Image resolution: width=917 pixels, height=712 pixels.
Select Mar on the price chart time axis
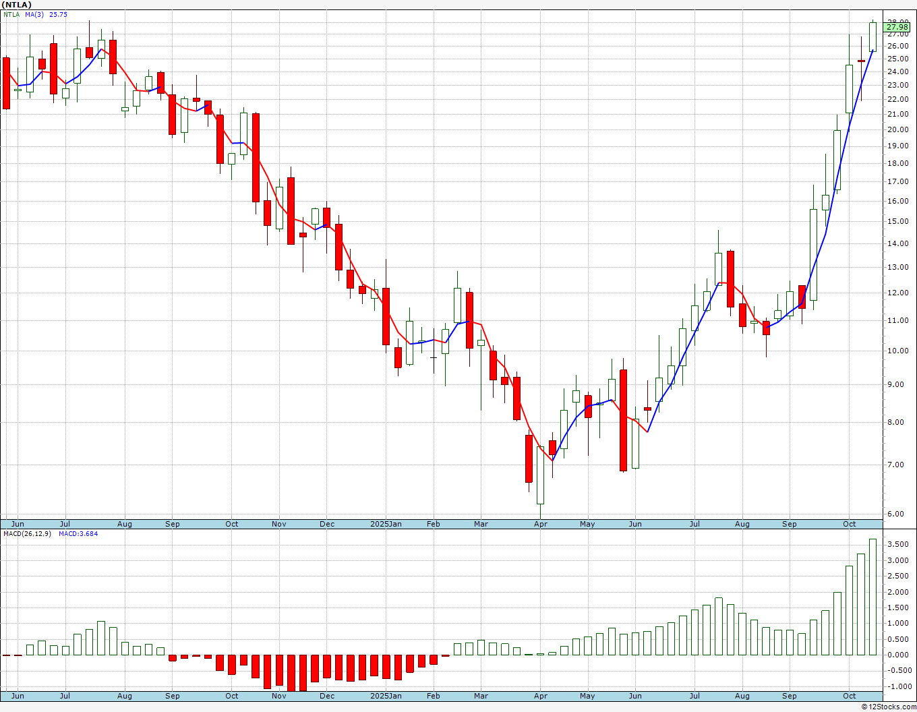click(481, 524)
